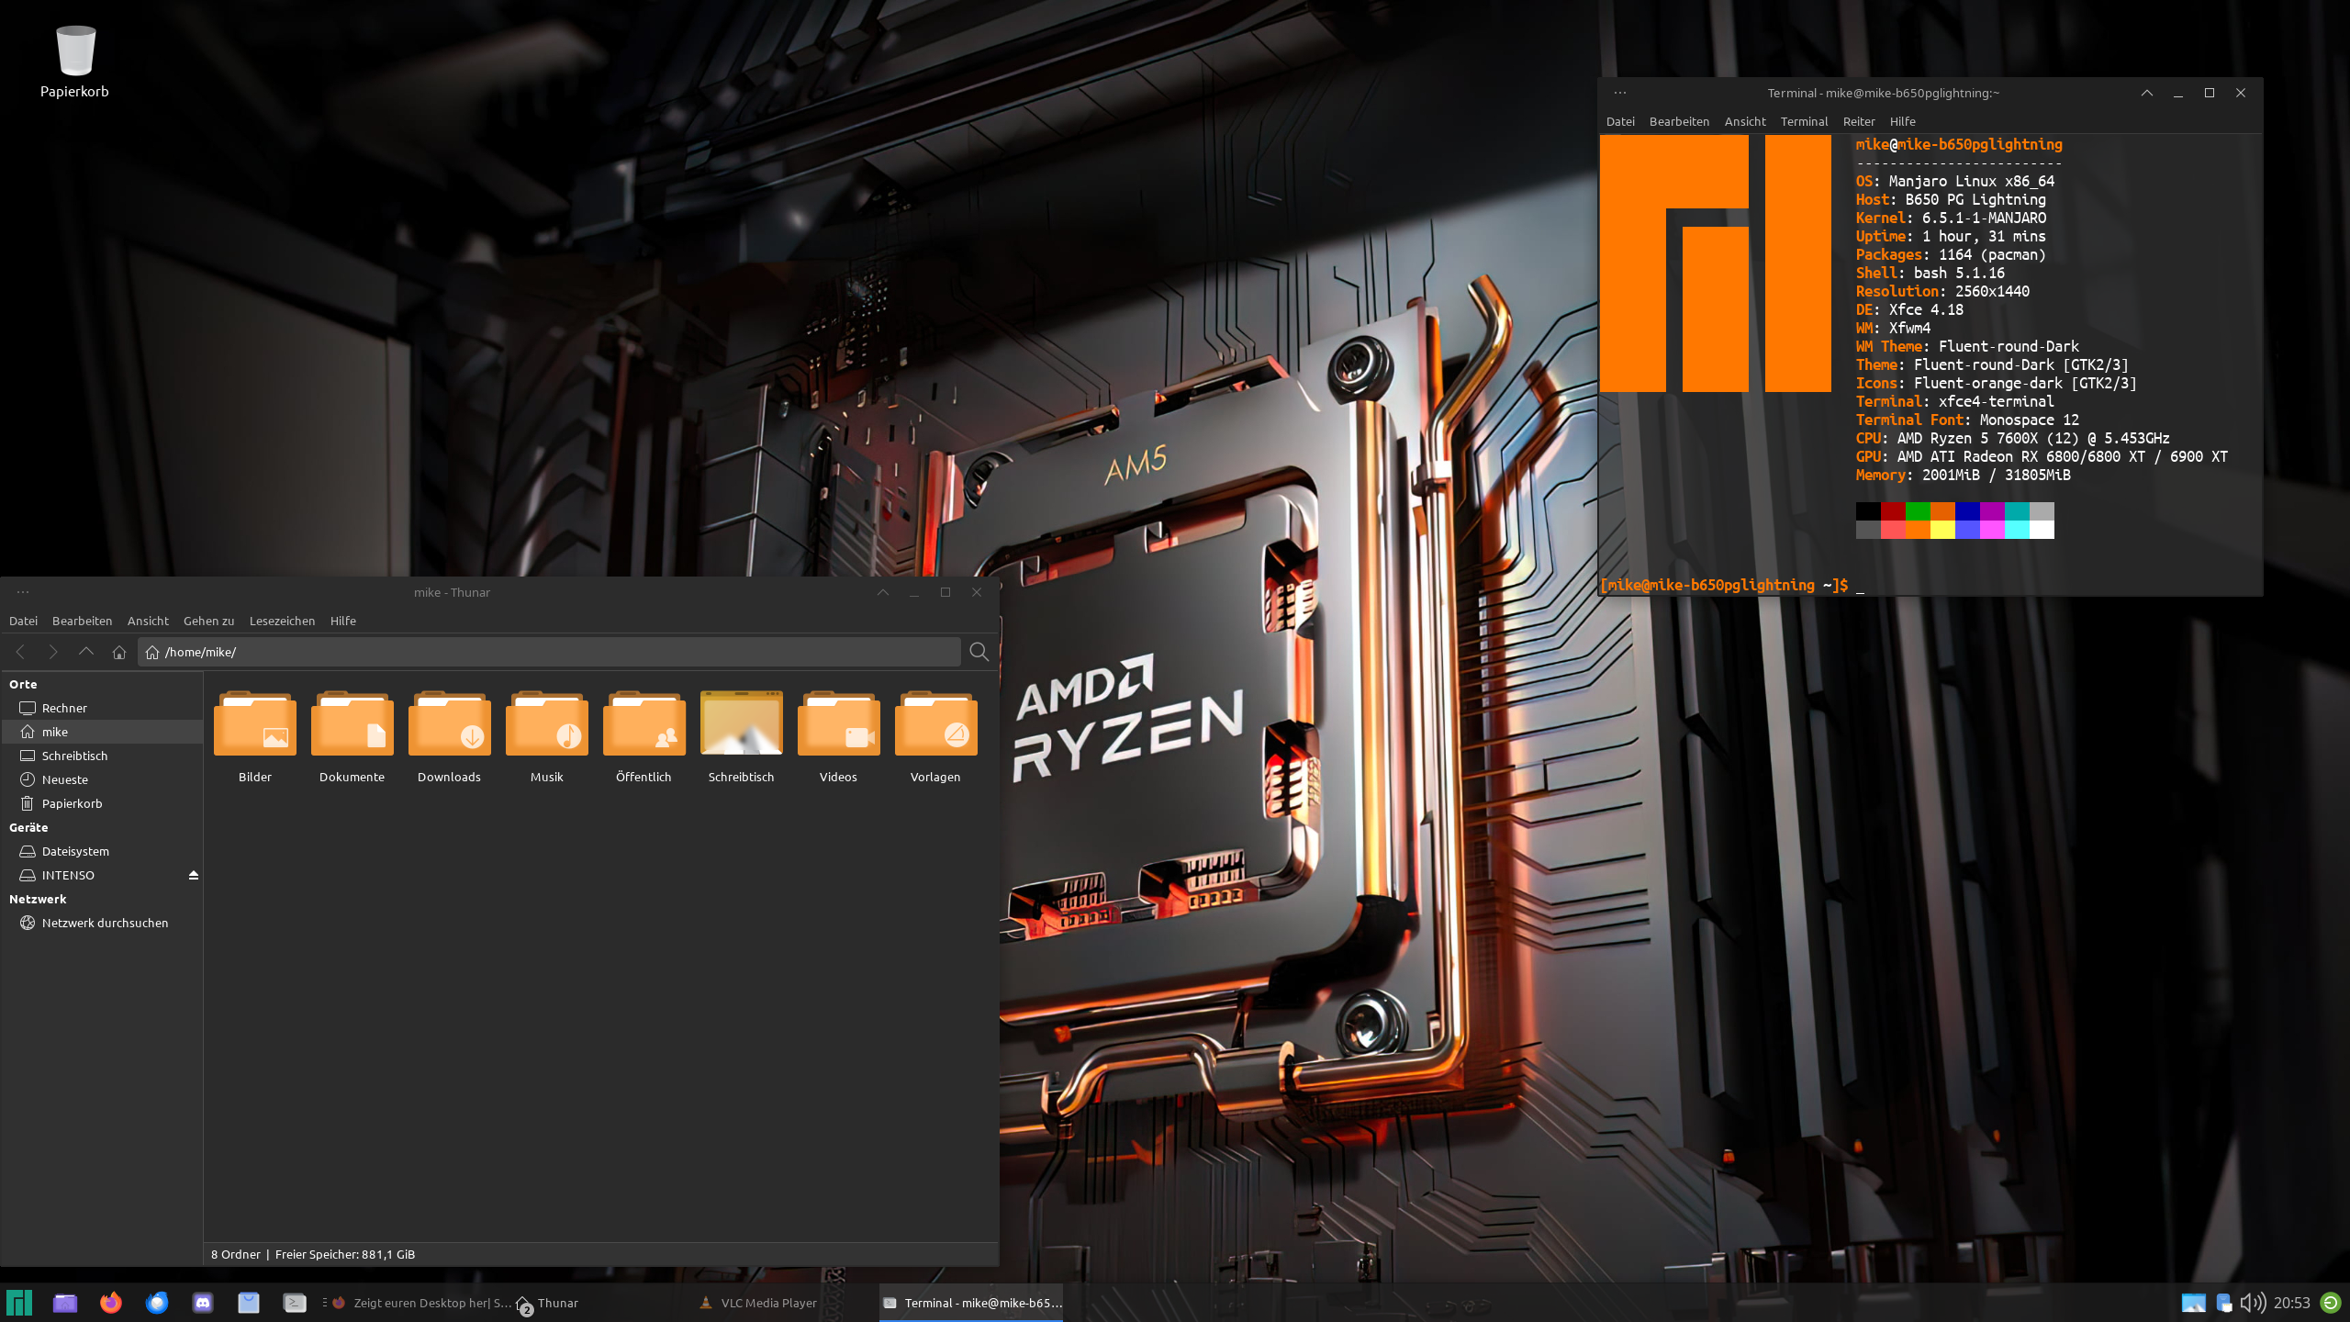Roll up the Thunar window with chevron
2350x1322 pixels.
[x=883, y=592]
